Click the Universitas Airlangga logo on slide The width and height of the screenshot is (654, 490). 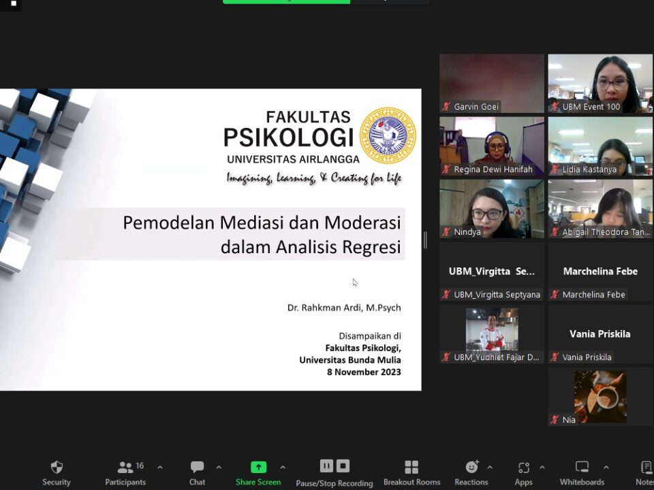point(388,135)
